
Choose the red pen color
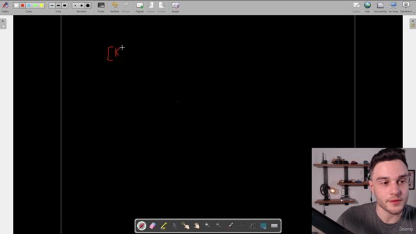tap(23, 5)
